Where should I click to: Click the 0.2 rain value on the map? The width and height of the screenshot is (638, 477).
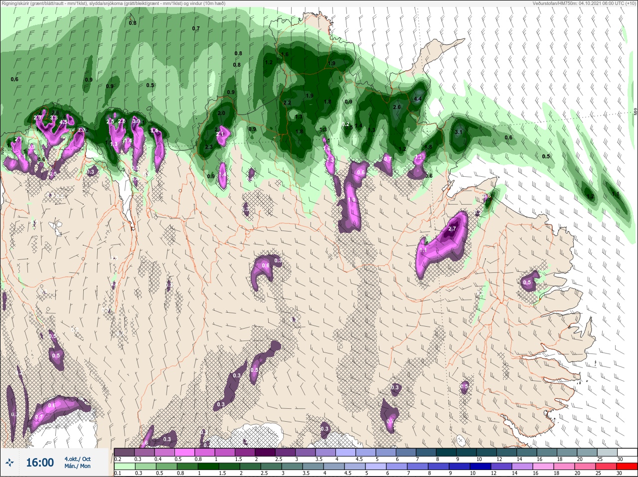click(345, 124)
